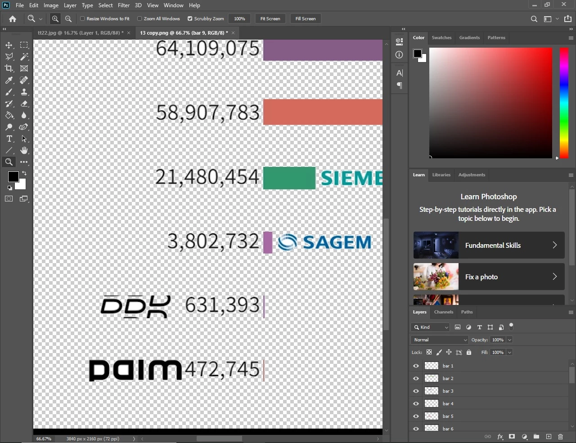Select the Healing Brush tool
Screen dimensions: 576x443
tap(24, 80)
